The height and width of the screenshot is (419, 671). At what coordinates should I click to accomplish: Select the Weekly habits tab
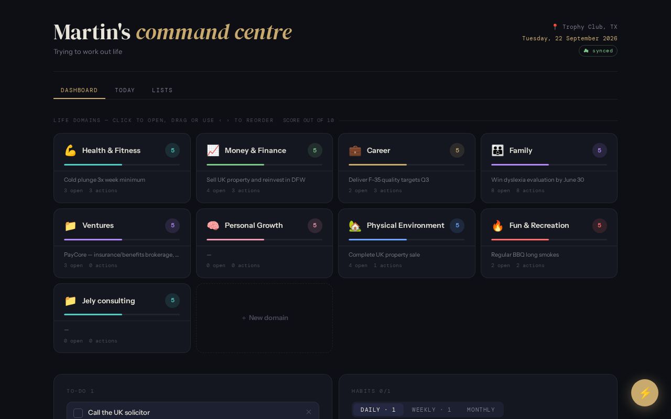tap(431, 410)
